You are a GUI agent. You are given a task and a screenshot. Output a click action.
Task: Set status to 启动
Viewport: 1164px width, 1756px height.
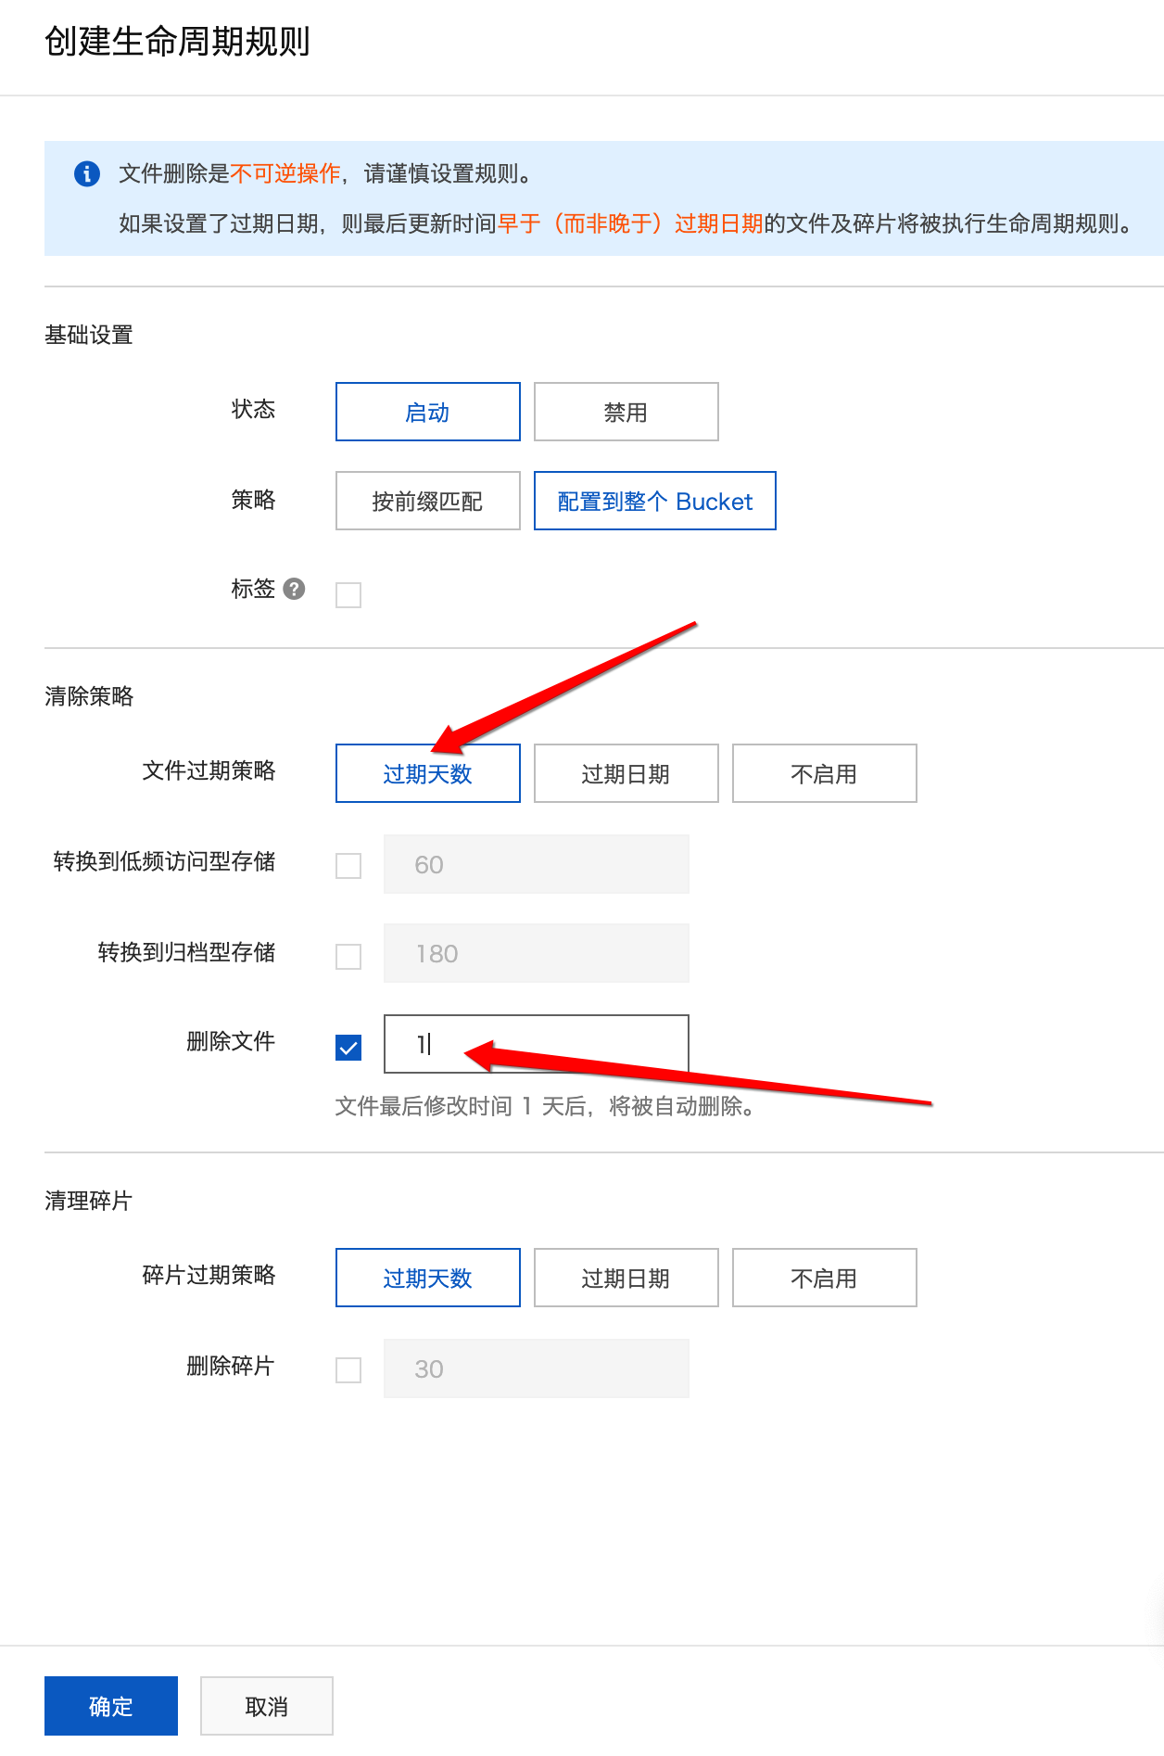427,412
